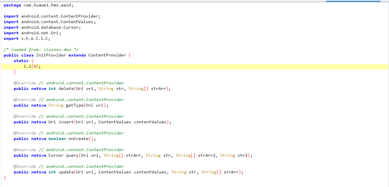Click the import android.database.Cursor line
Screen dimensions: 389x187
42,27
